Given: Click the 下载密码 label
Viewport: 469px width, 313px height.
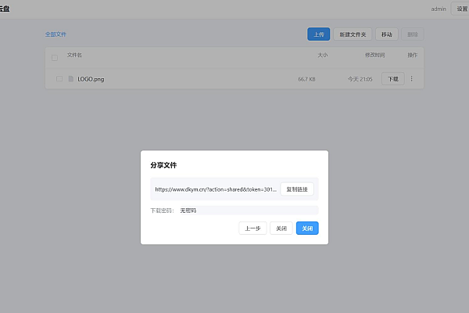Looking at the screenshot, I should 162,210.
